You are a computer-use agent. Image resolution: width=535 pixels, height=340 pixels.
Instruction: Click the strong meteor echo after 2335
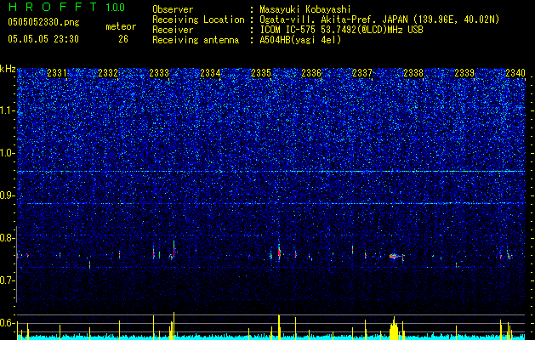[279, 252]
